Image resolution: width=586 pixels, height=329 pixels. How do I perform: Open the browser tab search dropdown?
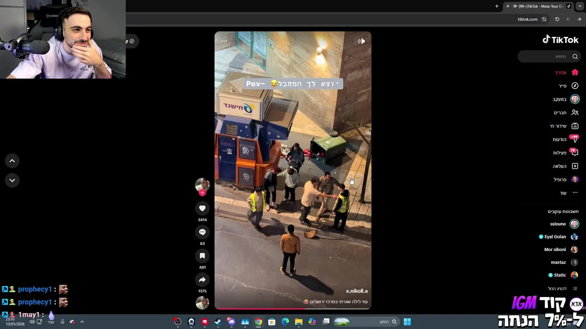(x=580, y=6)
